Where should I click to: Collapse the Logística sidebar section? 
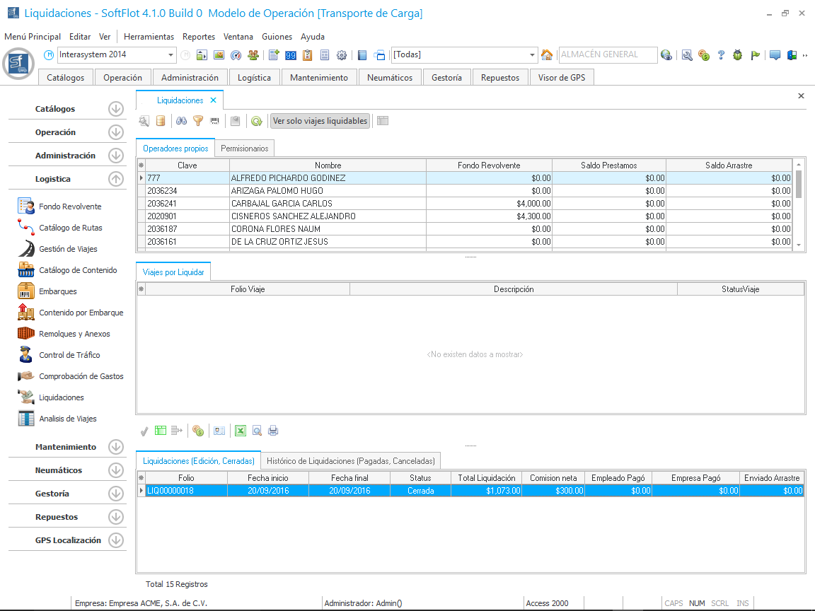(x=116, y=179)
